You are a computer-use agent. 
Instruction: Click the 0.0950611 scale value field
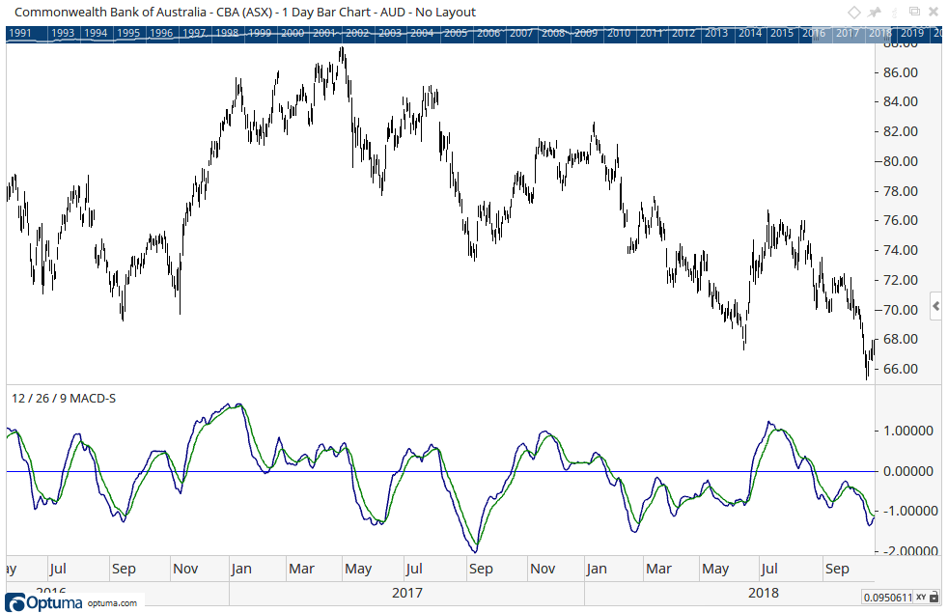pyautogui.click(x=887, y=598)
